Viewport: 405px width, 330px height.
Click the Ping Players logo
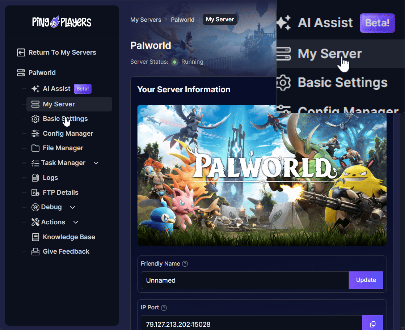click(x=62, y=22)
